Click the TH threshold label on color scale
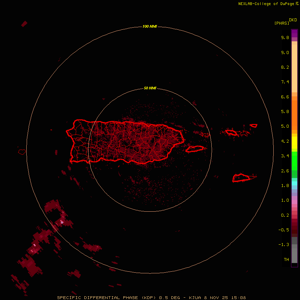300x300 pixels. 286,260
